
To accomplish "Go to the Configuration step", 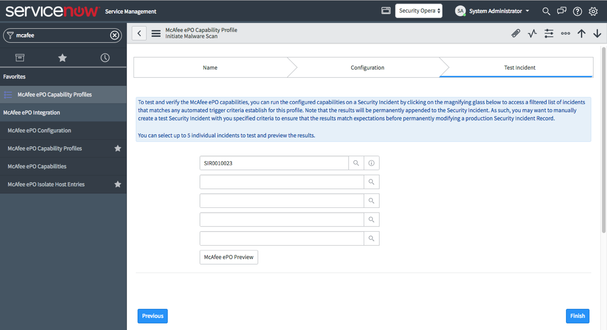I will [367, 68].
